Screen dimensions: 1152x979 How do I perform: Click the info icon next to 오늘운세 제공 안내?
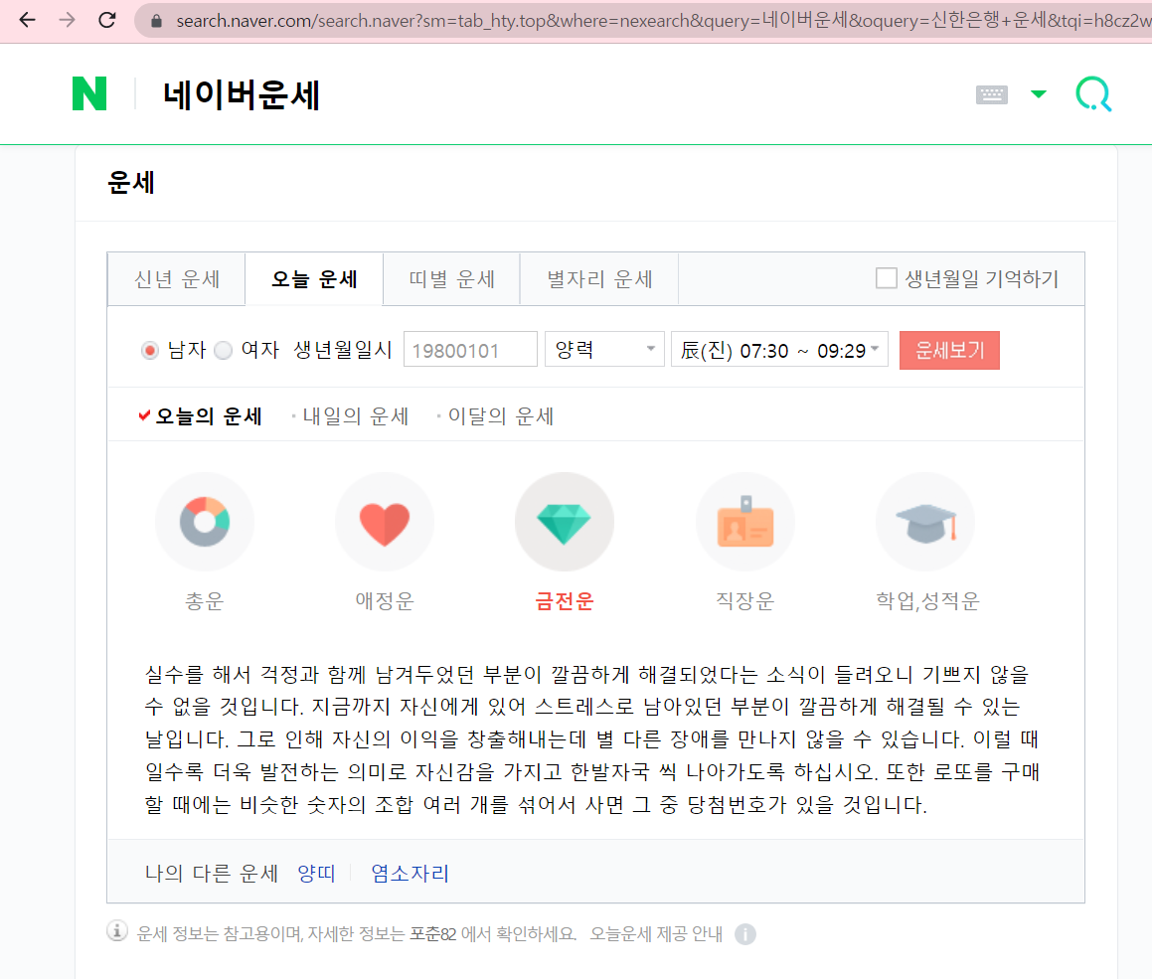click(745, 934)
